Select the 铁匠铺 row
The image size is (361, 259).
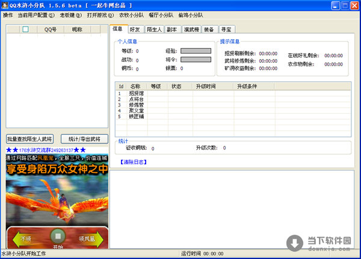[x=233, y=116]
